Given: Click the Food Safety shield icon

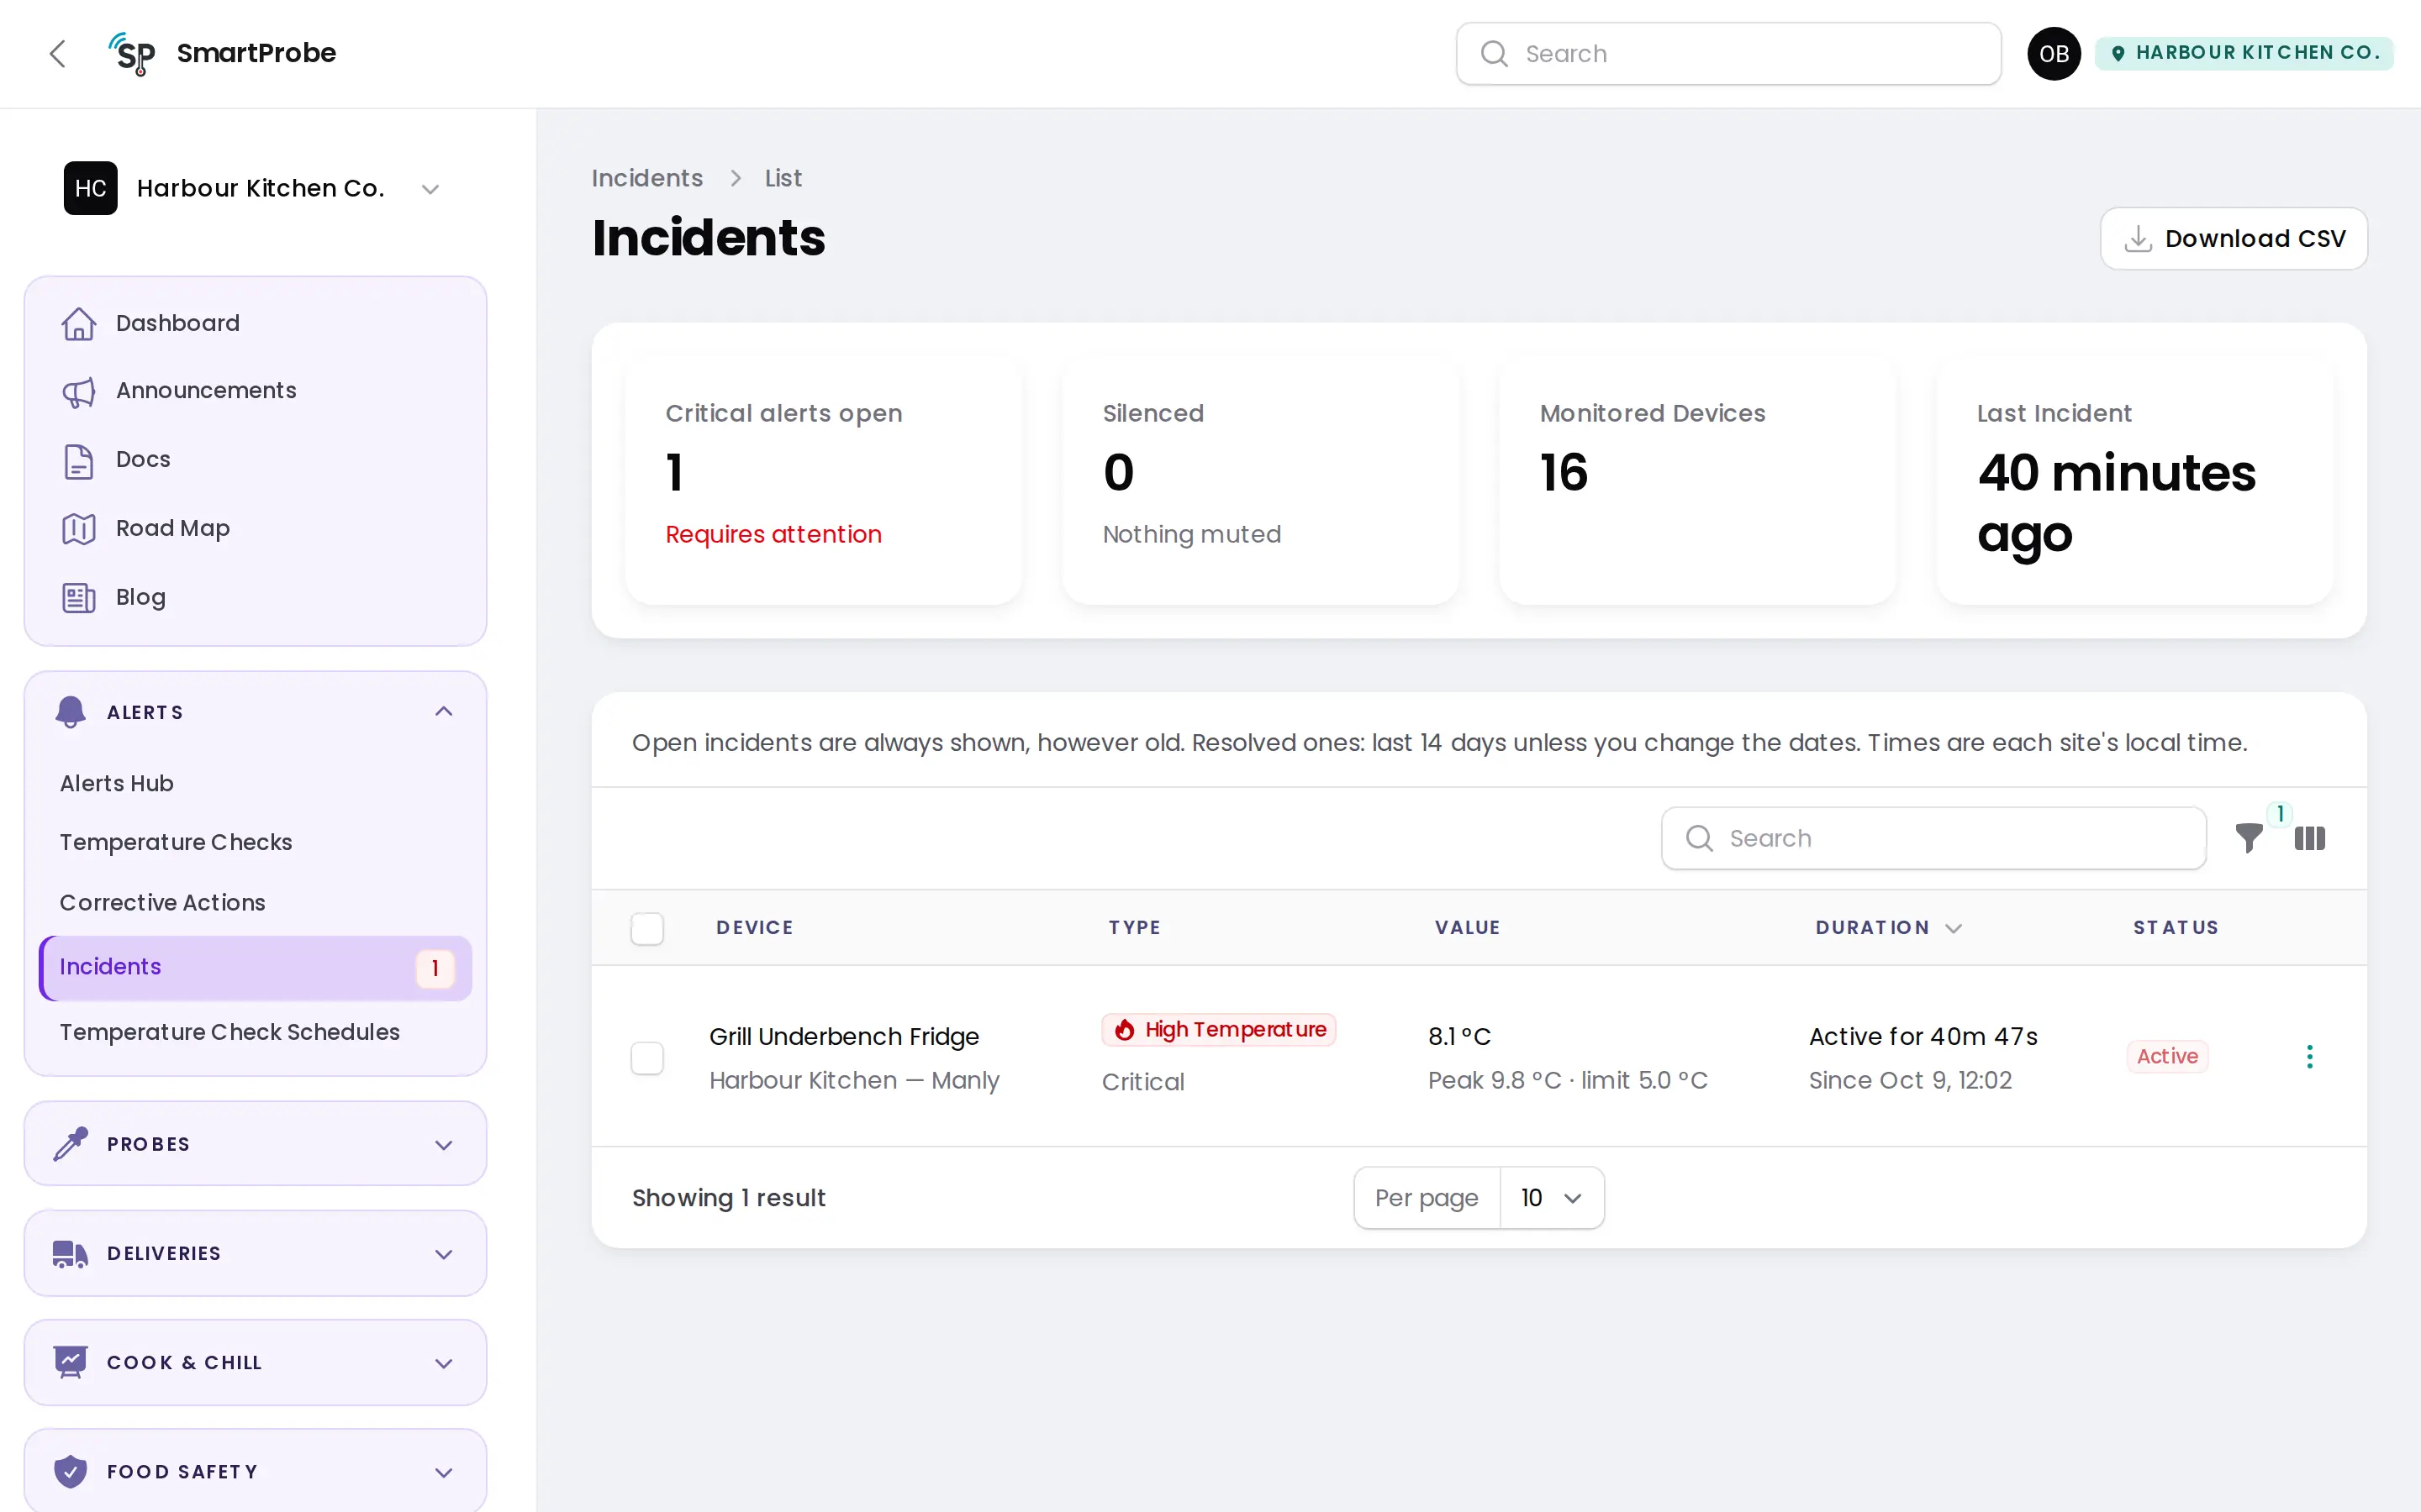Looking at the screenshot, I should coord(70,1471).
